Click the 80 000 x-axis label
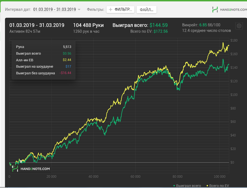This screenshot has width=247, height=188. 177,177
